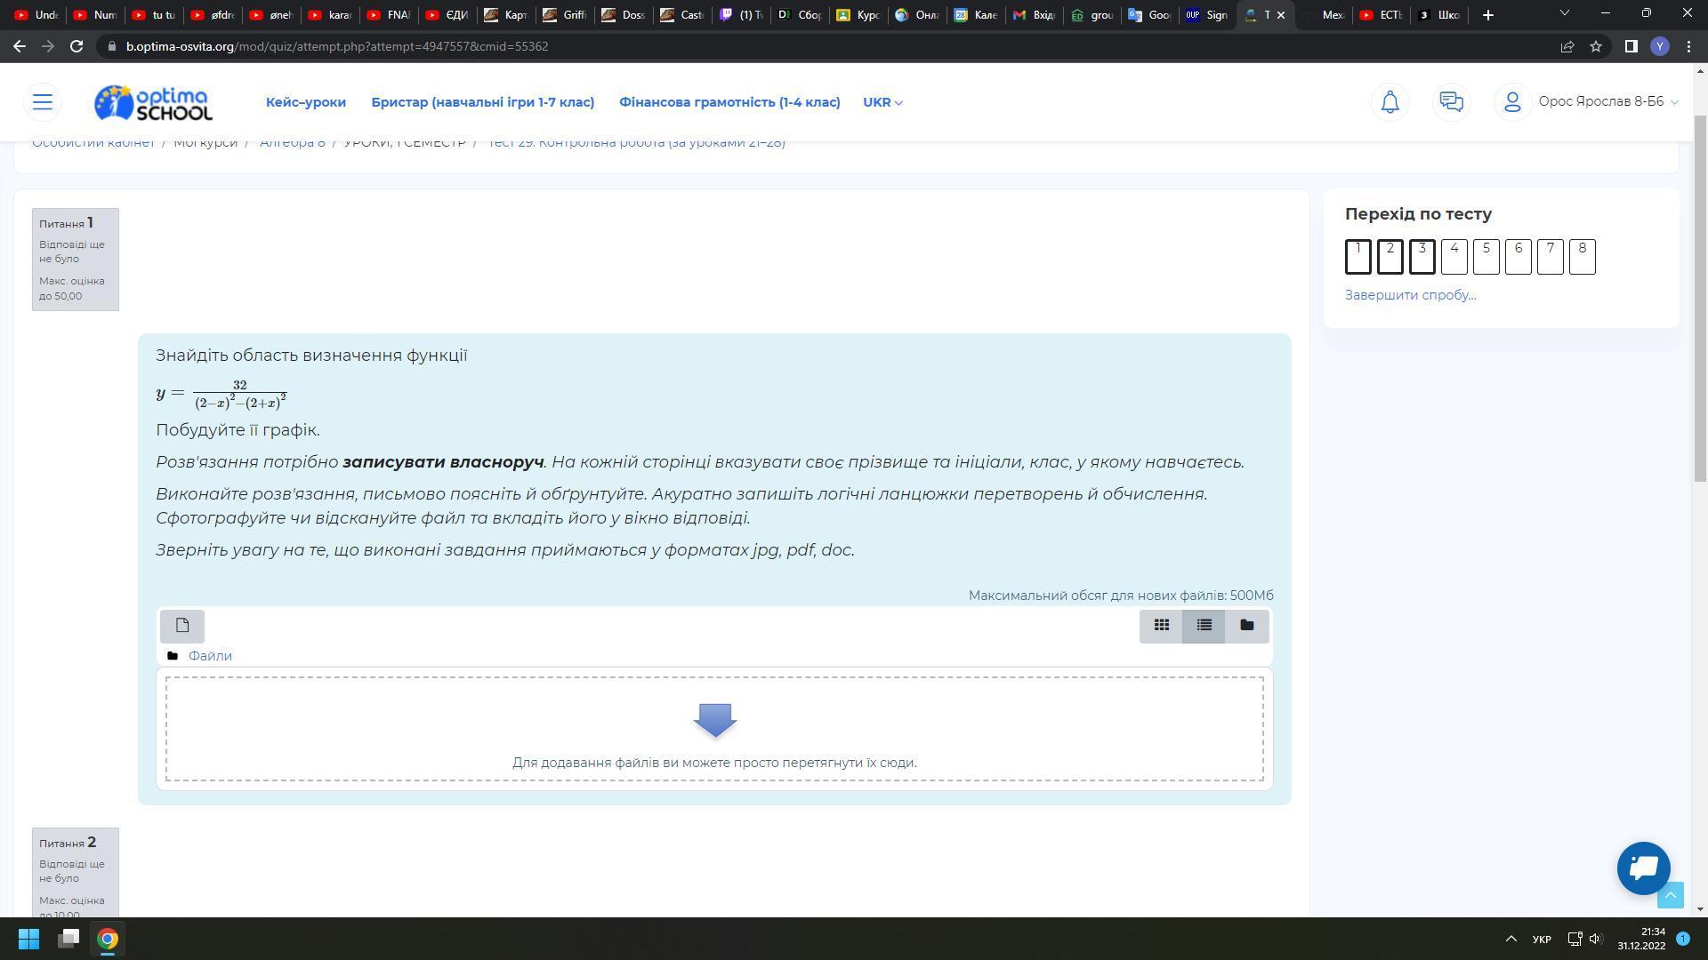
Task: Click Завершити спробу link
Action: 1409,295
